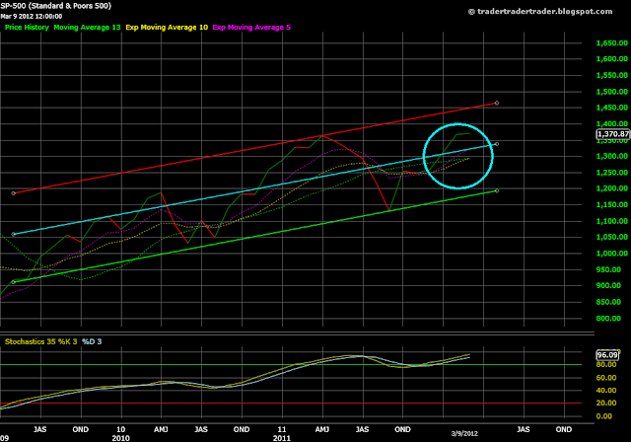Click the Exp Moving Average 5 legend
Viewport: 631px width, 442px height.
[x=251, y=28]
